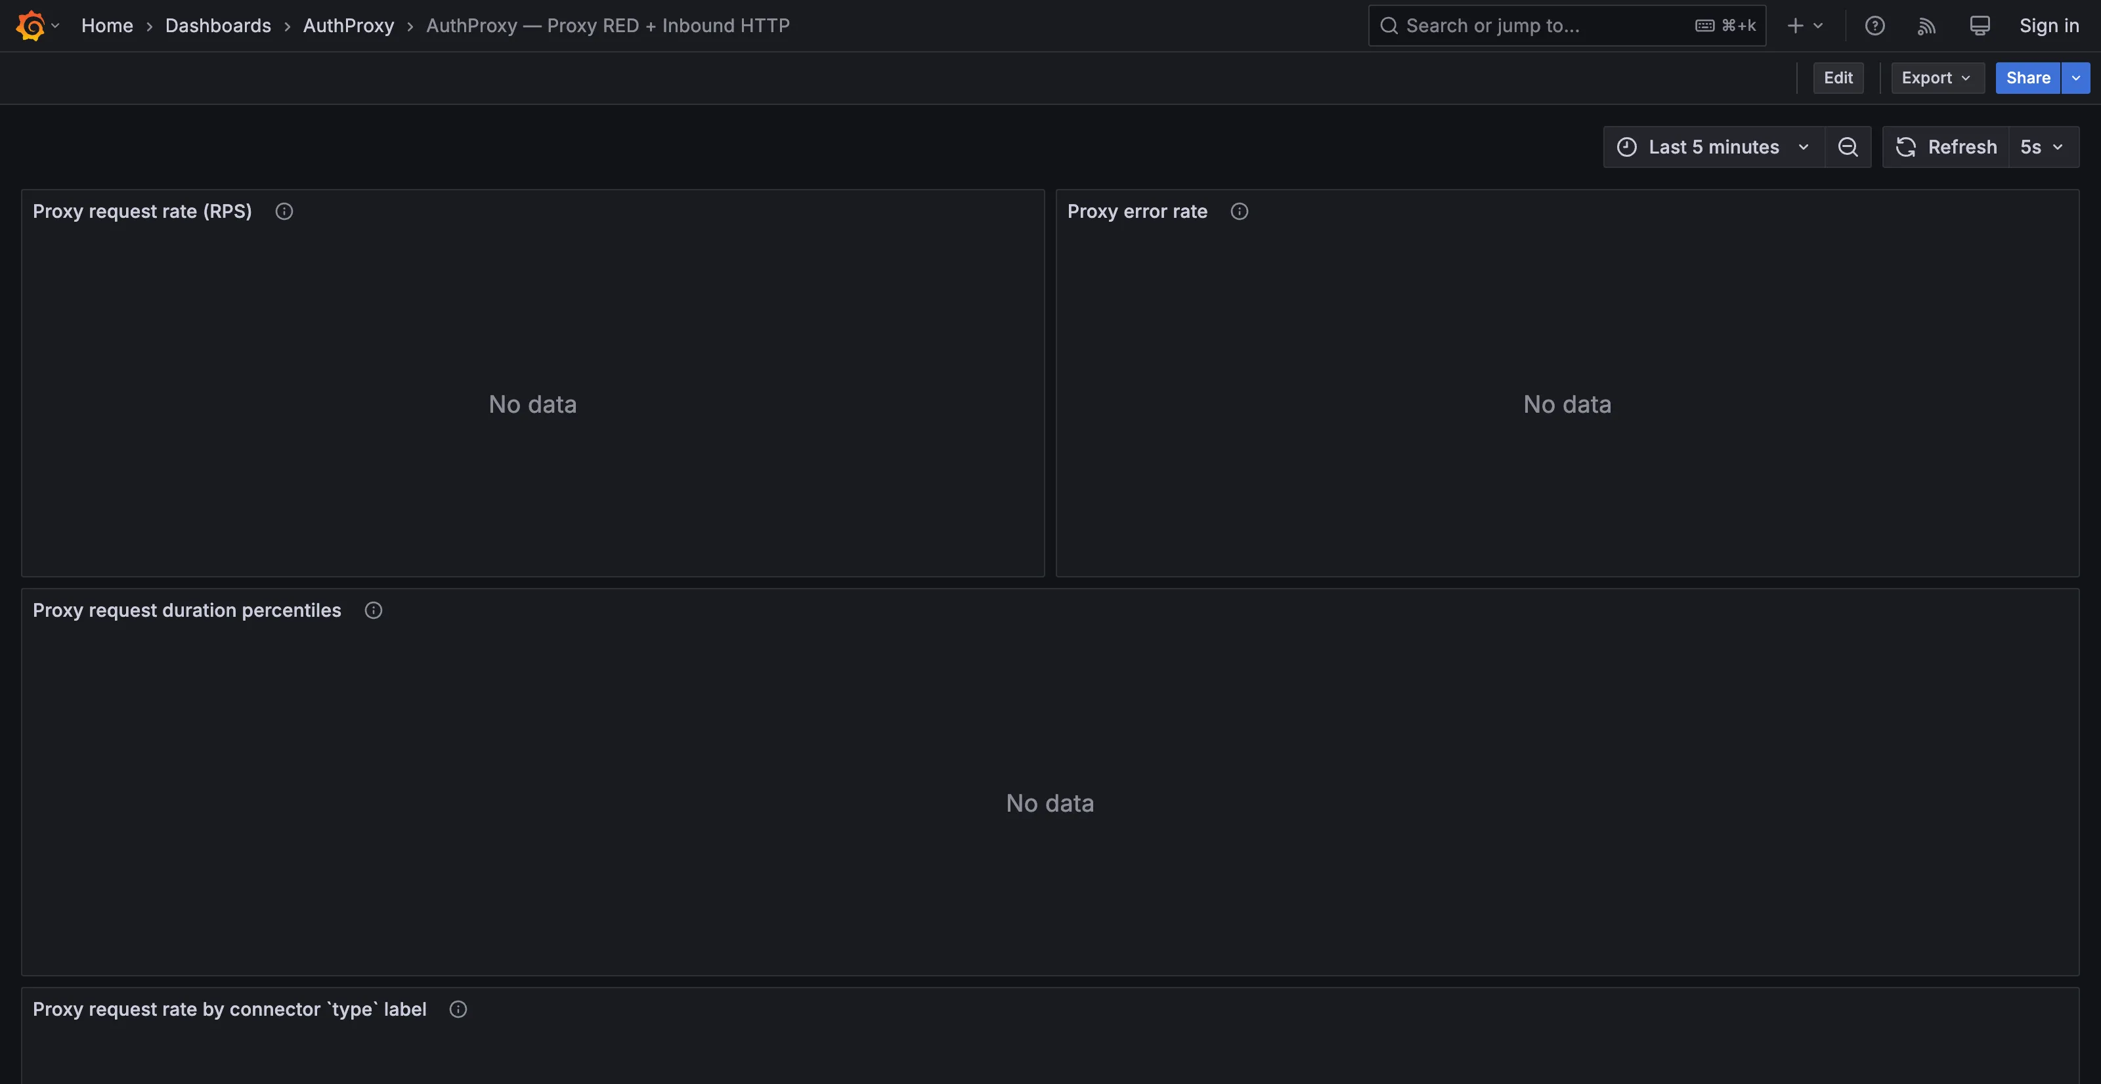Viewport: 2101px width, 1084px height.
Task: Focus the Search or jump to field
Action: coord(1567,26)
